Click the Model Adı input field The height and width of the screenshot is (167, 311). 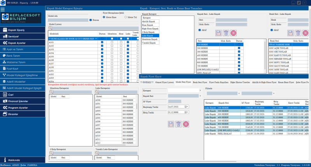68,20
